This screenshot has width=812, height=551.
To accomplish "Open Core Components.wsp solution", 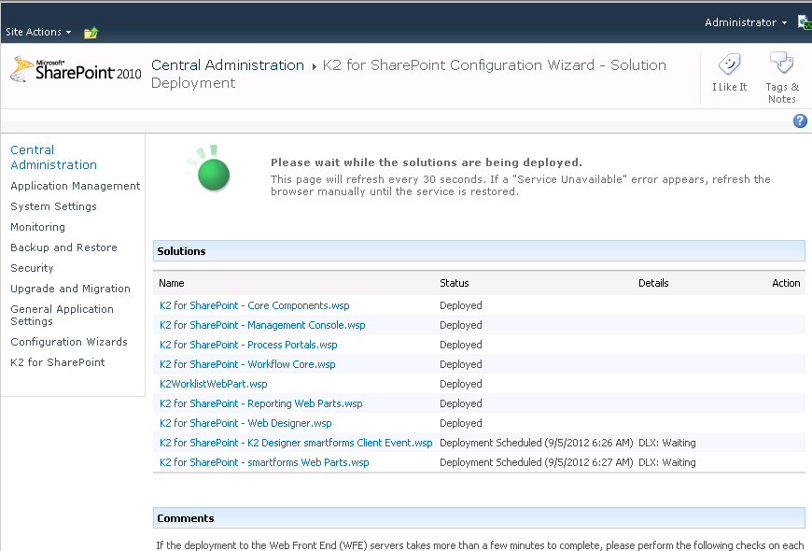I will point(254,305).
